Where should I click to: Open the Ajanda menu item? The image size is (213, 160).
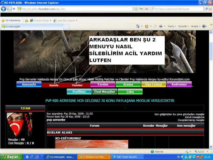tap(54, 85)
